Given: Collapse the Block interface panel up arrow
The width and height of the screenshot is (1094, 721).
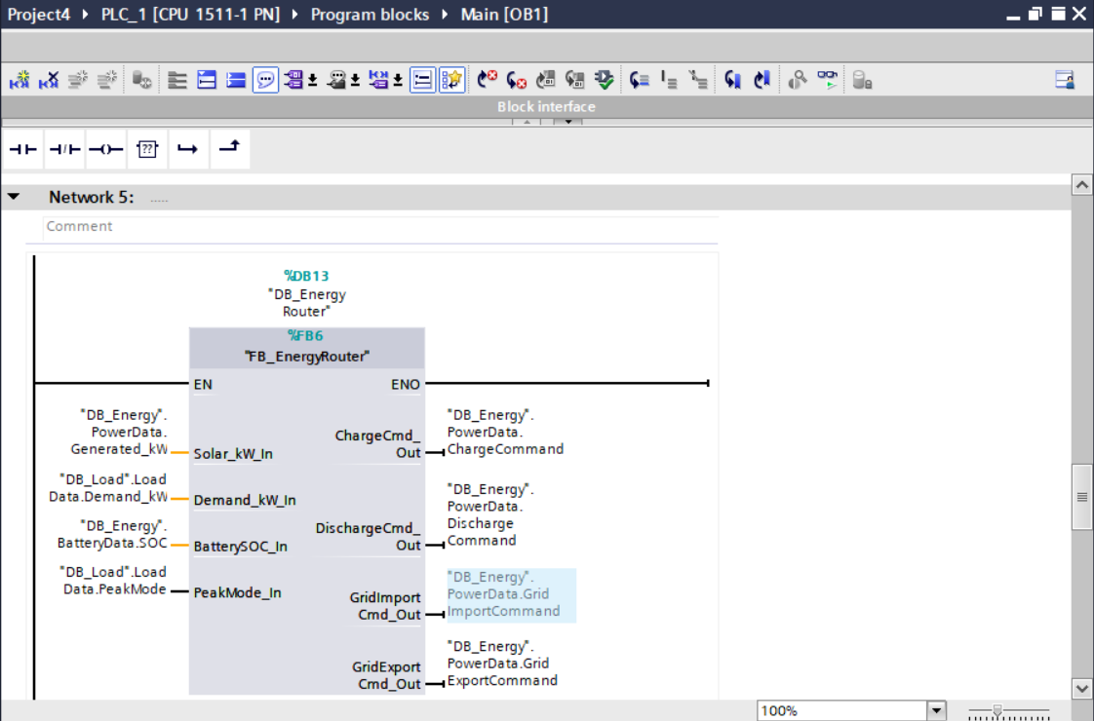Looking at the screenshot, I should tap(527, 122).
